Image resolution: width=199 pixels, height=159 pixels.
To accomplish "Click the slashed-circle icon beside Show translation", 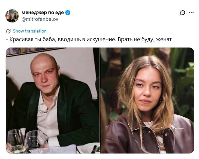I will (x=8, y=31).
